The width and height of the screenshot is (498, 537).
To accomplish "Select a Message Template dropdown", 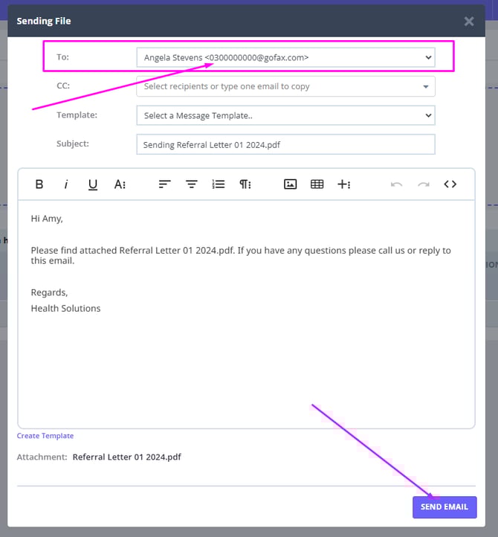I will (285, 115).
